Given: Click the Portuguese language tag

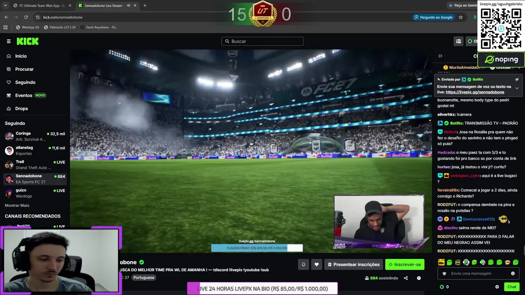Looking at the screenshot, I should [x=144, y=278].
